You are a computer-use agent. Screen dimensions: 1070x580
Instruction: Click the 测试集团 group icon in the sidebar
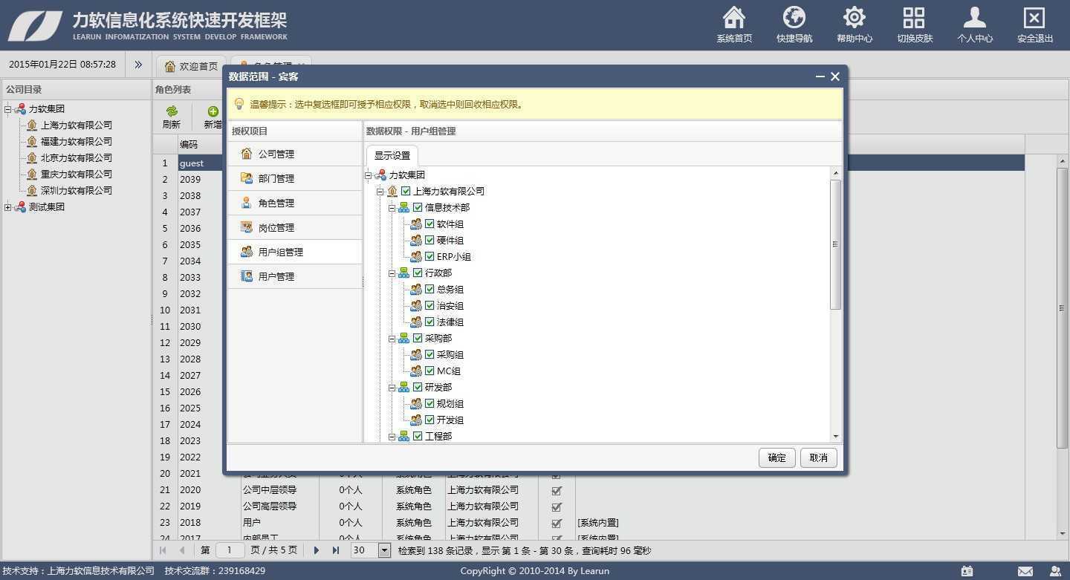[x=20, y=206]
